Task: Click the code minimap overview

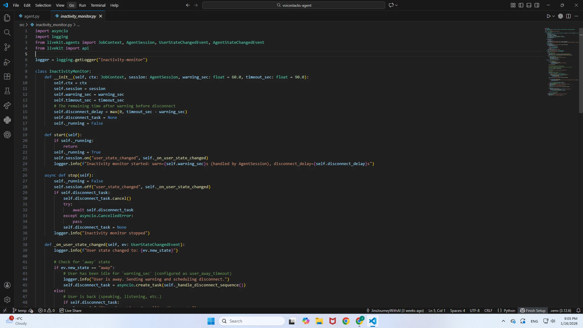Action: coord(561,61)
